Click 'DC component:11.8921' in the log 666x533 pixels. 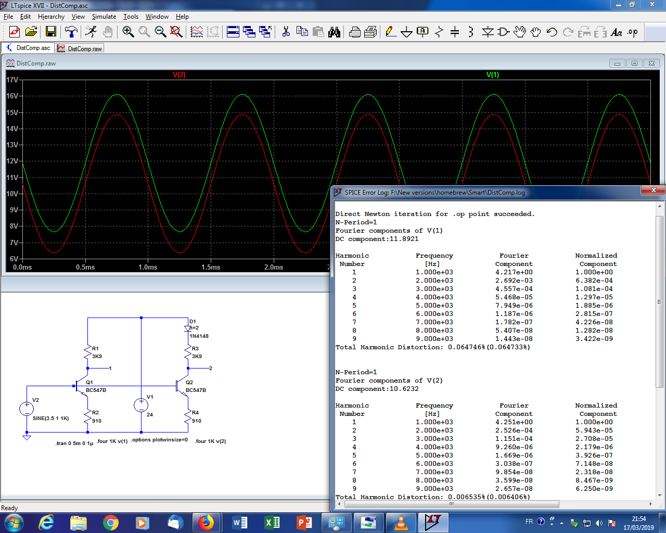click(x=377, y=239)
